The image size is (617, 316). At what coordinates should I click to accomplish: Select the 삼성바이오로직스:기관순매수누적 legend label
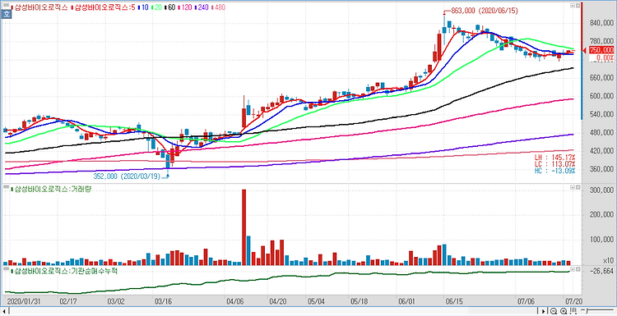[63, 271]
